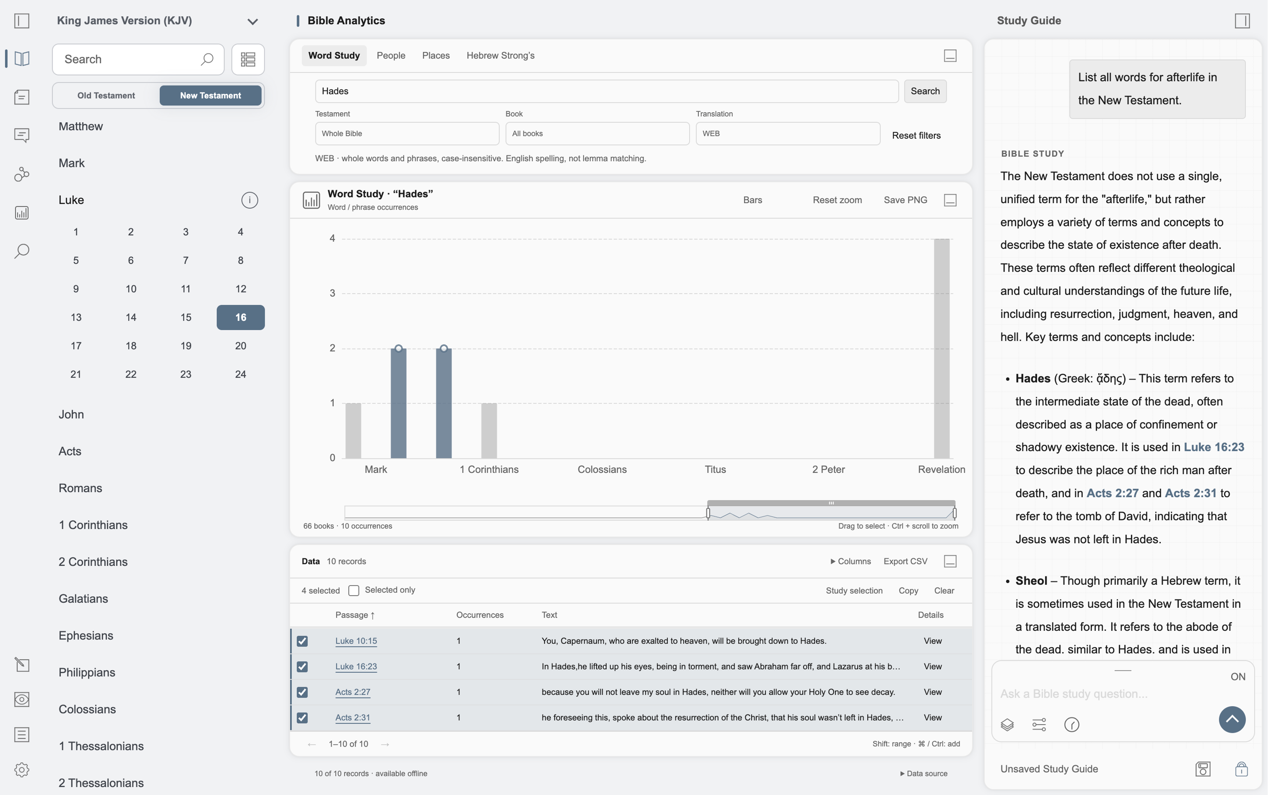Click the eye icon in sidebar
Screen dimensions: 1268x795
[x=22, y=699]
